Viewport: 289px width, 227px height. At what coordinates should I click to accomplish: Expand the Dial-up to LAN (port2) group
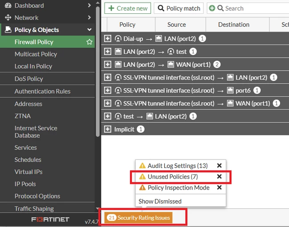coord(107,39)
